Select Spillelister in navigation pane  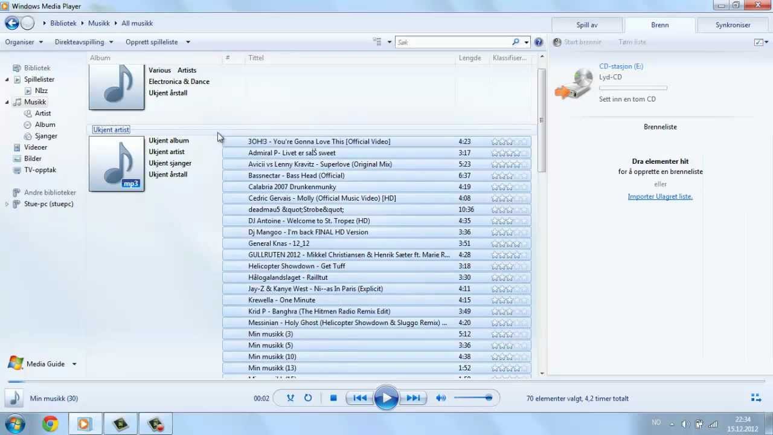pos(39,79)
